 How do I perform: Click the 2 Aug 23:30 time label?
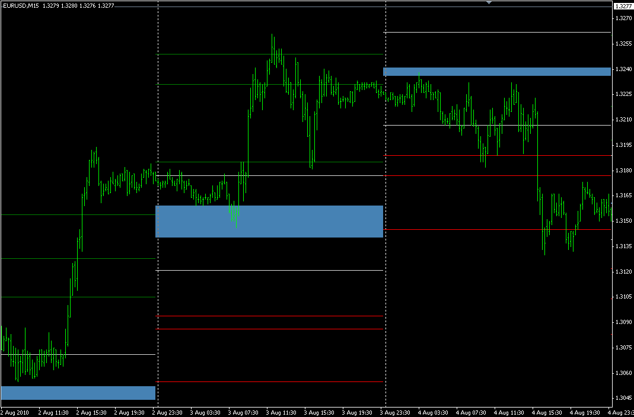point(170,412)
